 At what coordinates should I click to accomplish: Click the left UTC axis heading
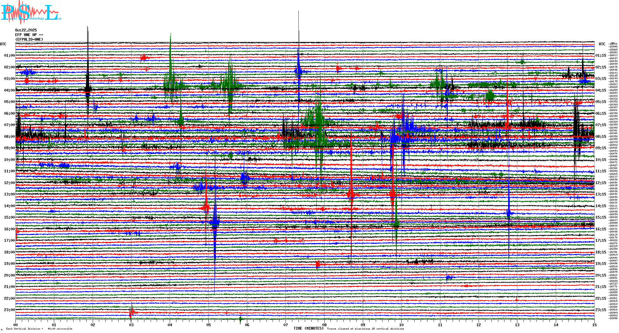pyautogui.click(x=3, y=44)
